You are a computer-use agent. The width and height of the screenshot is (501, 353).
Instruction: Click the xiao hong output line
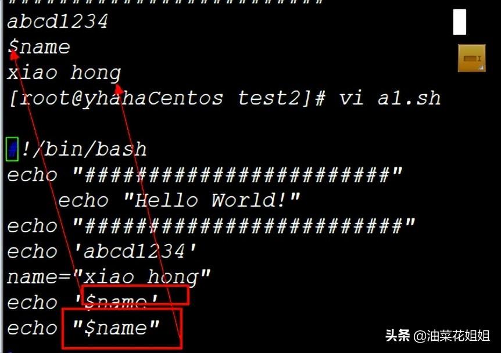[x=64, y=73]
